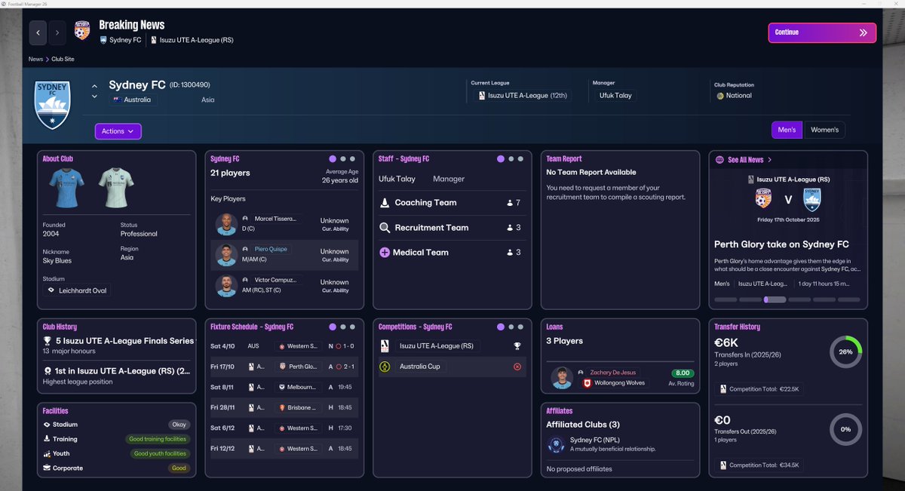Click the trophy icon beside Isuzu UTE A-League (RS)

pos(517,346)
